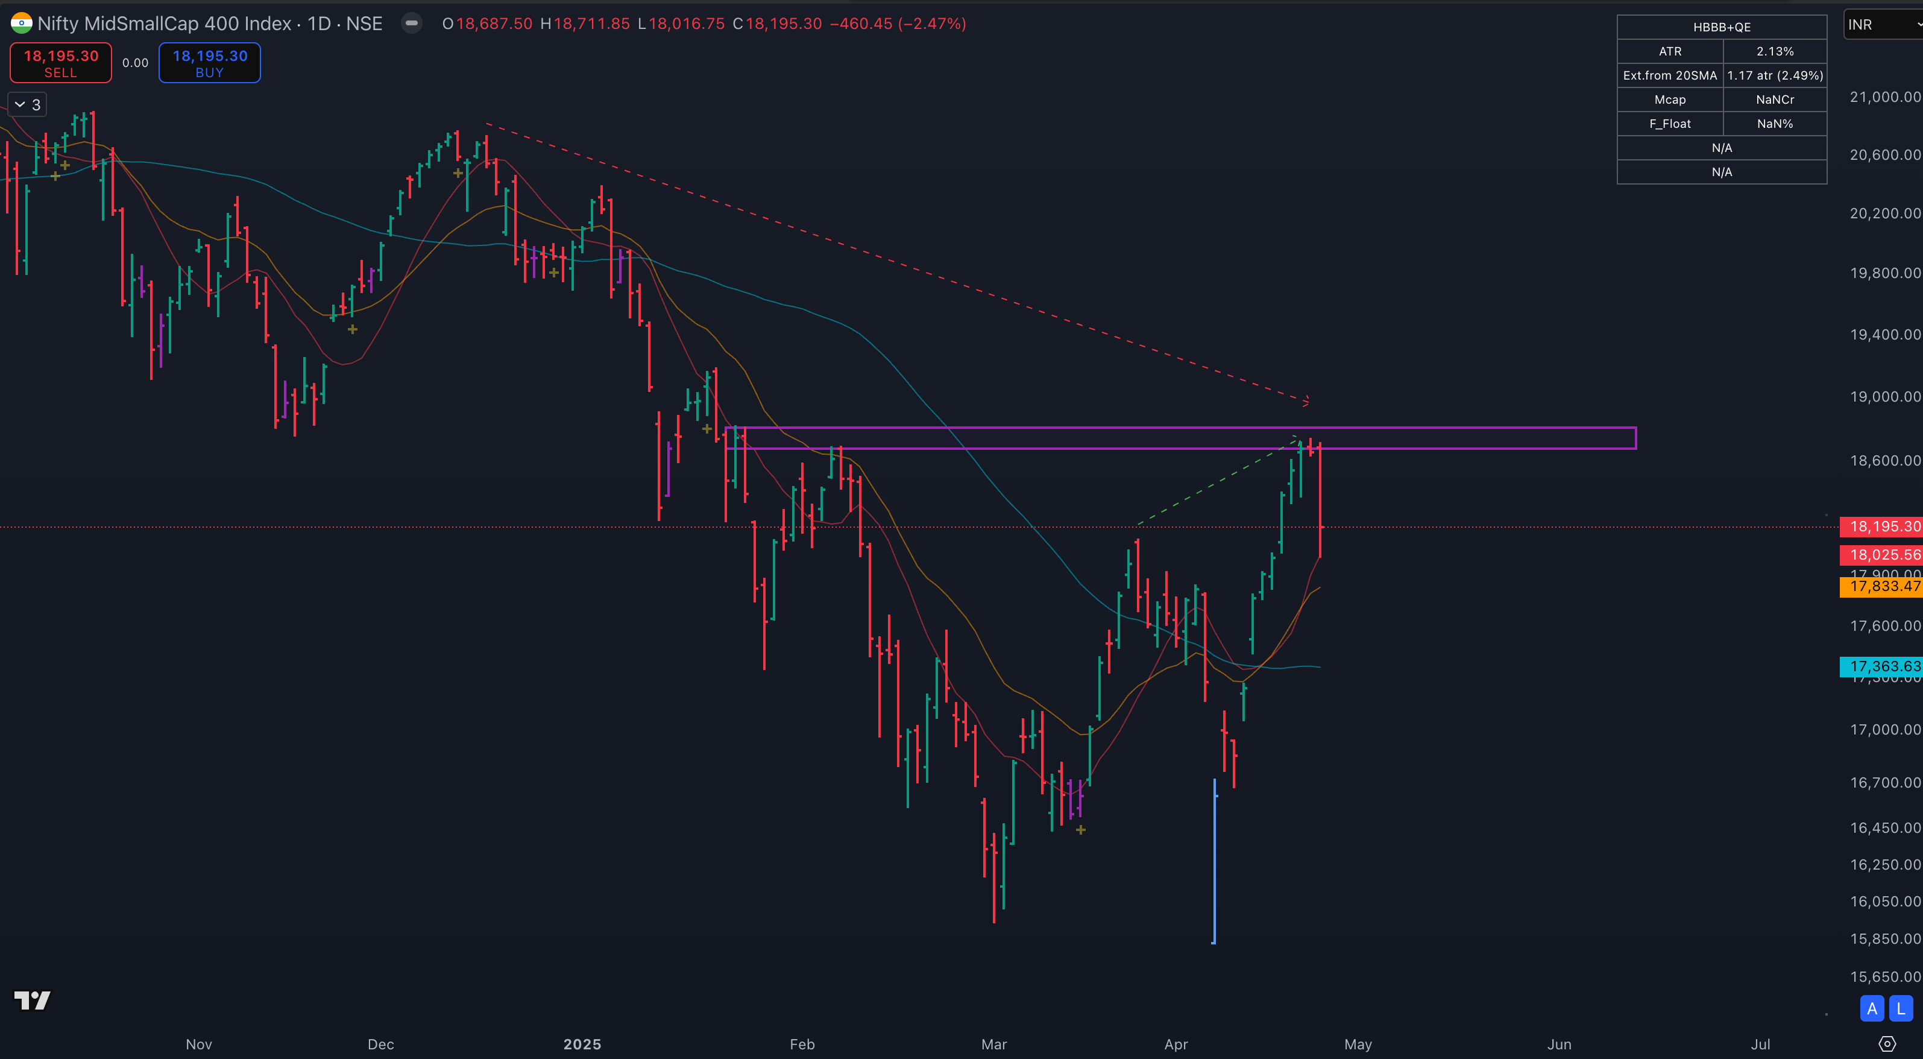Open symbol title Nifty MidSmallCap 400 Index
This screenshot has width=1923, height=1059.
pos(164,24)
